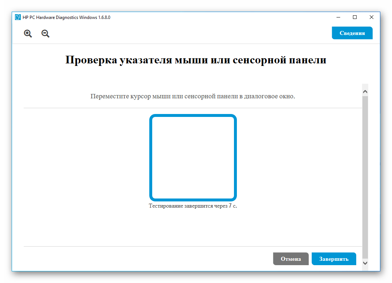Click the countdown text Тестирование завершится

[x=193, y=206]
